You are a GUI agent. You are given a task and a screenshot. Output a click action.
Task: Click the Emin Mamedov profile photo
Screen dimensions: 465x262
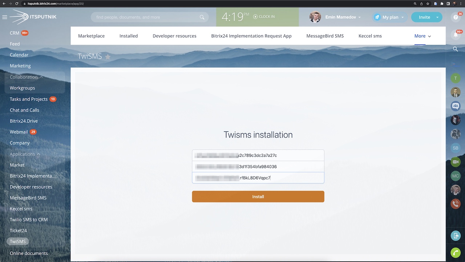(x=315, y=17)
